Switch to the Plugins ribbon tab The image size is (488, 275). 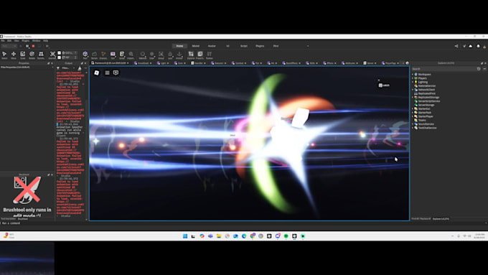click(260, 46)
